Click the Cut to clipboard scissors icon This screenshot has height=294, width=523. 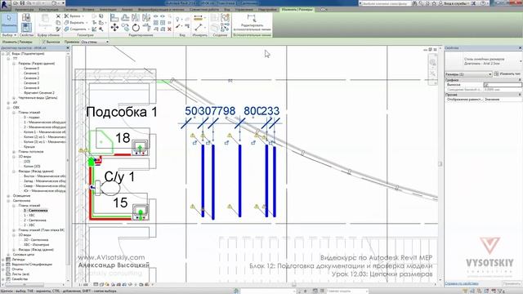click(58, 16)
